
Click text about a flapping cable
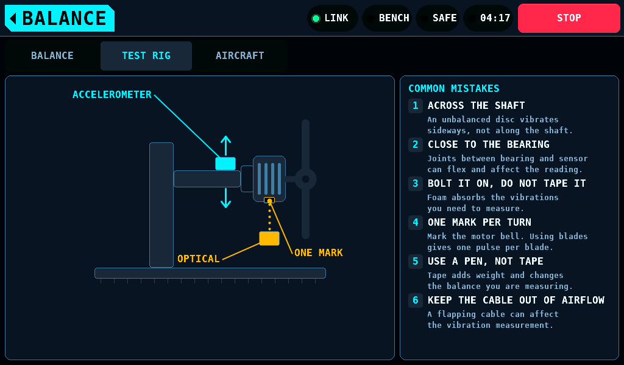click(492, 320)
